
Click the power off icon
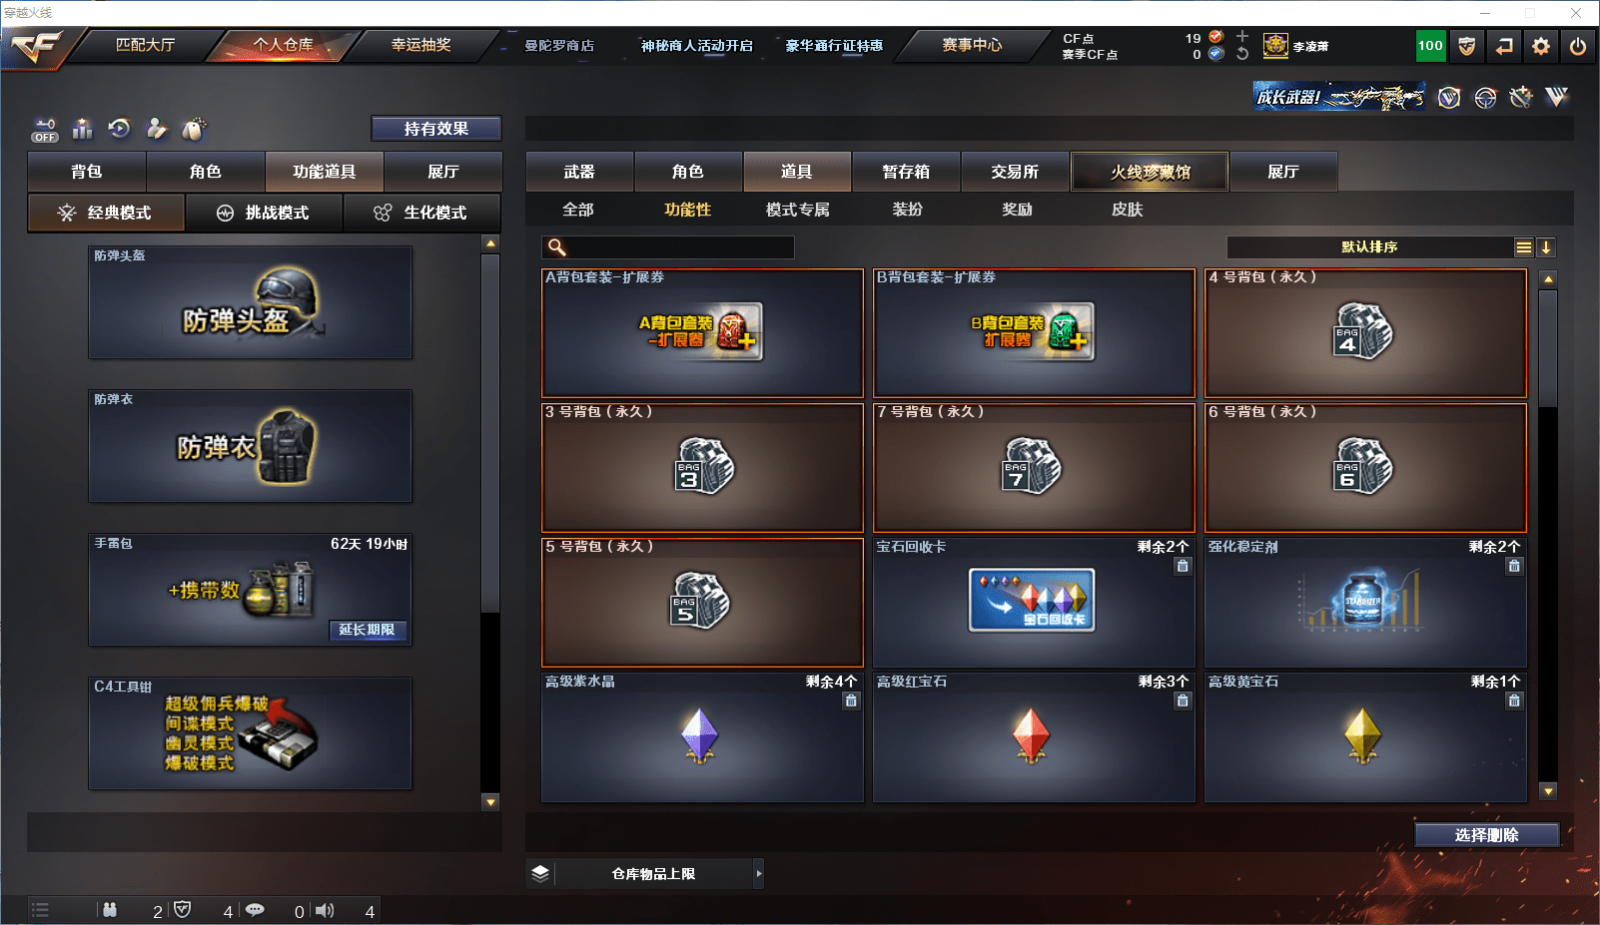[x=1578, y=46]
